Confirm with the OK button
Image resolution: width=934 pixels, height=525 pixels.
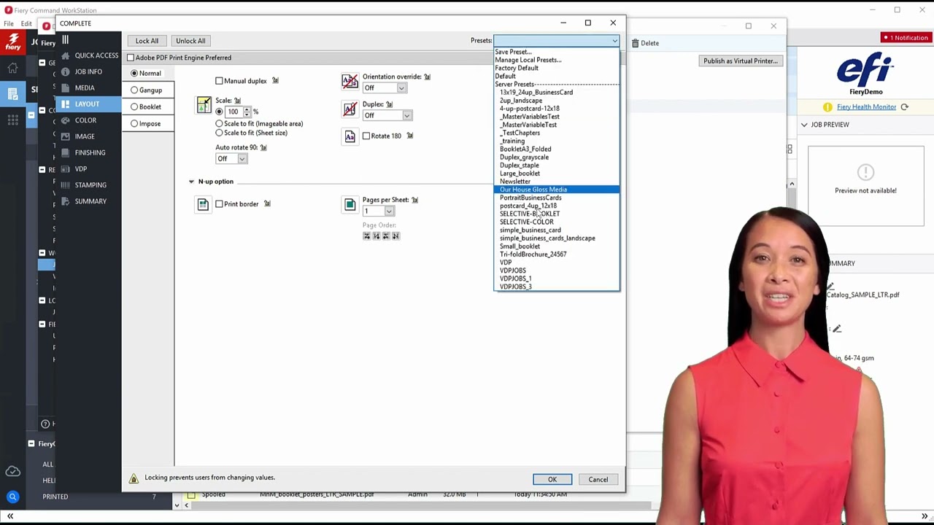(552, 480)
